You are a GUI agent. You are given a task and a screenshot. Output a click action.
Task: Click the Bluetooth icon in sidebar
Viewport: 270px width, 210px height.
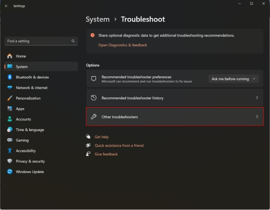(10, 77)
